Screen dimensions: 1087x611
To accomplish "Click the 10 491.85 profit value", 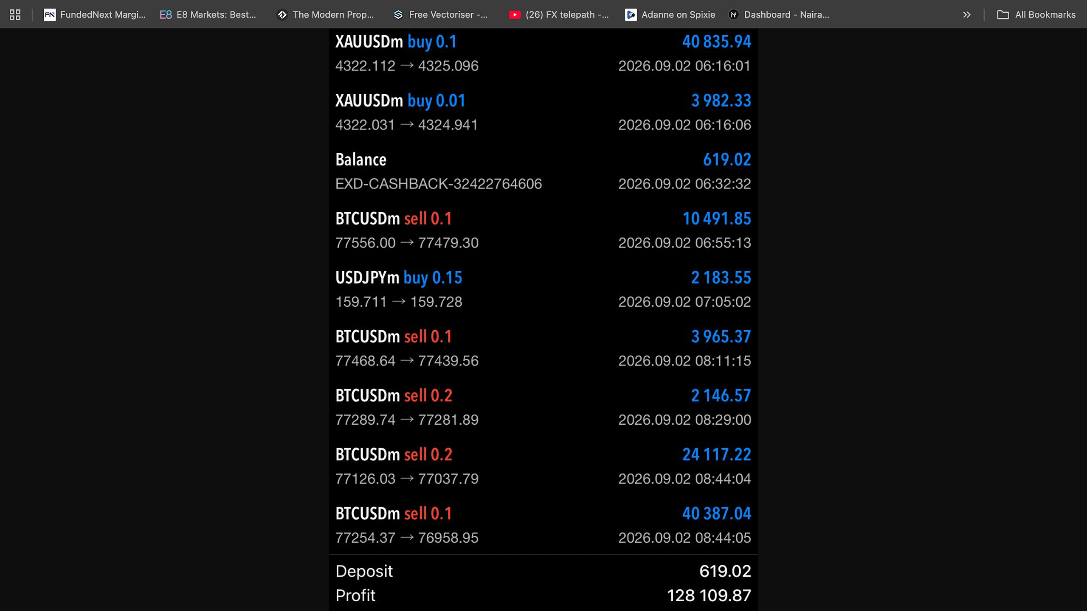I will pos(716,219).
